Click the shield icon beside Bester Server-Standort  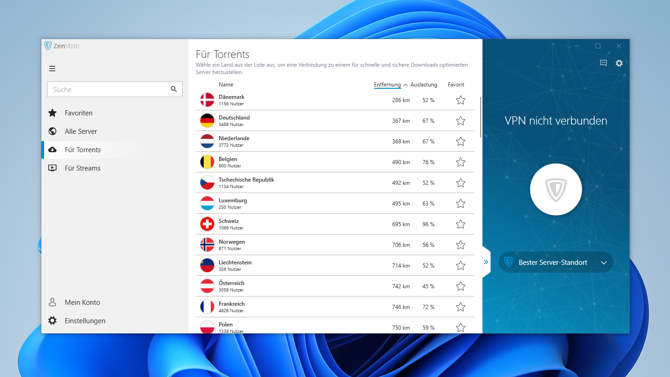coord(509,262)
